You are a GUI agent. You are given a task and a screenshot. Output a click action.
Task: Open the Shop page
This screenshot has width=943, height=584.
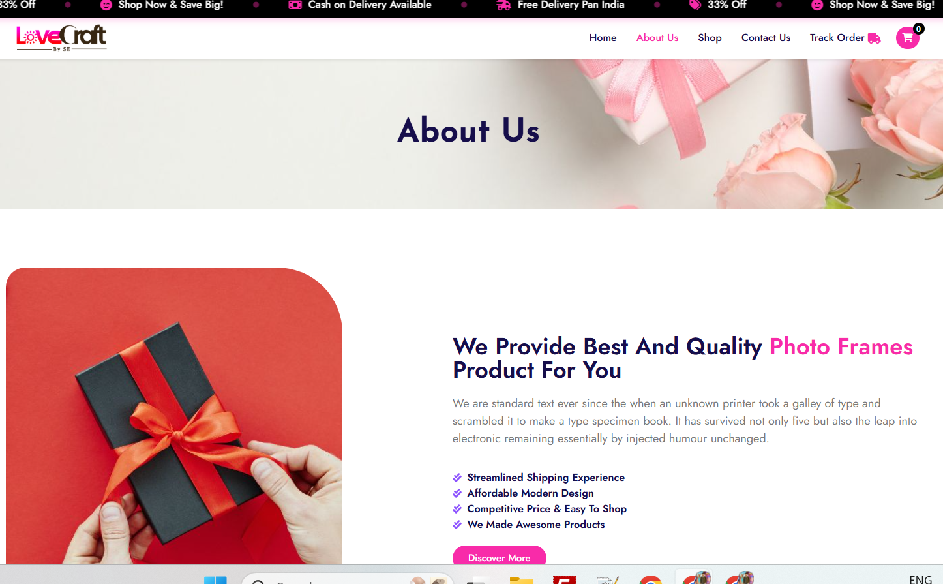click(710, 38)
